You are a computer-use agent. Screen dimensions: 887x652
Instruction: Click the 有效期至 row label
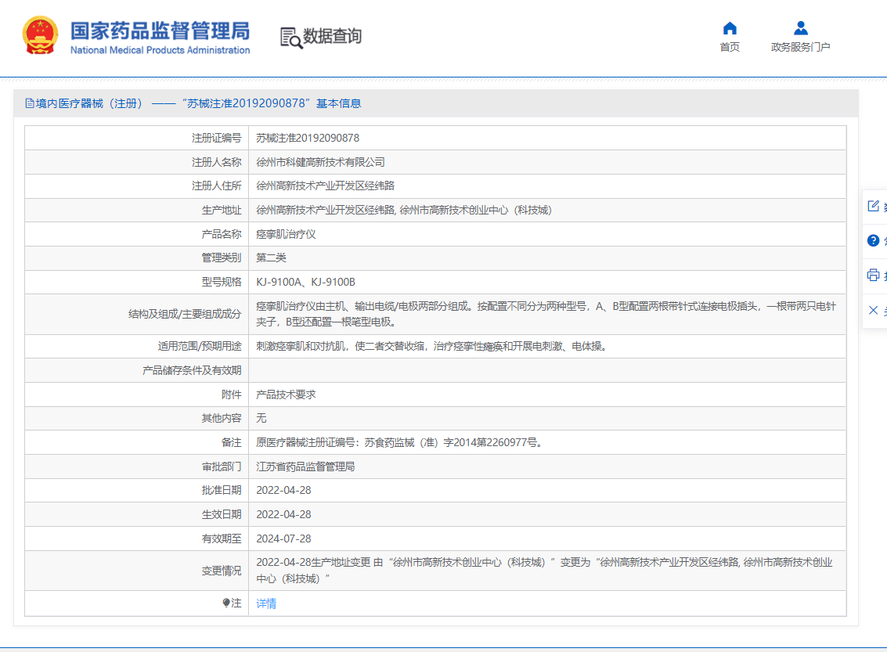[x=222, y=539]
